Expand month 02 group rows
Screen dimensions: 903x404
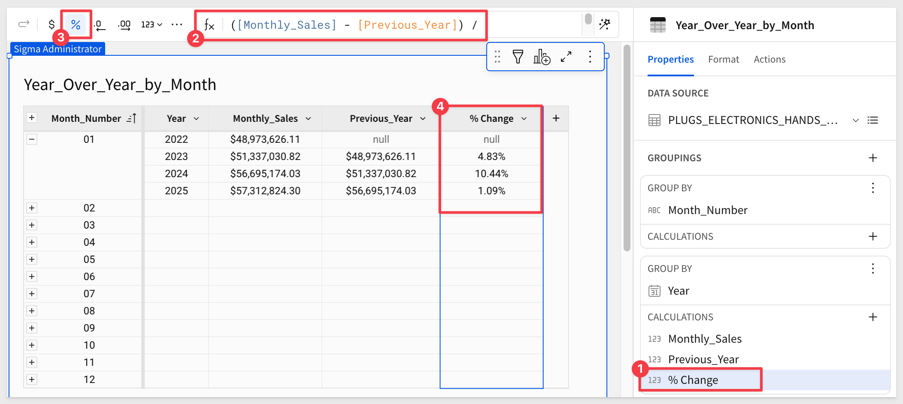32,208
